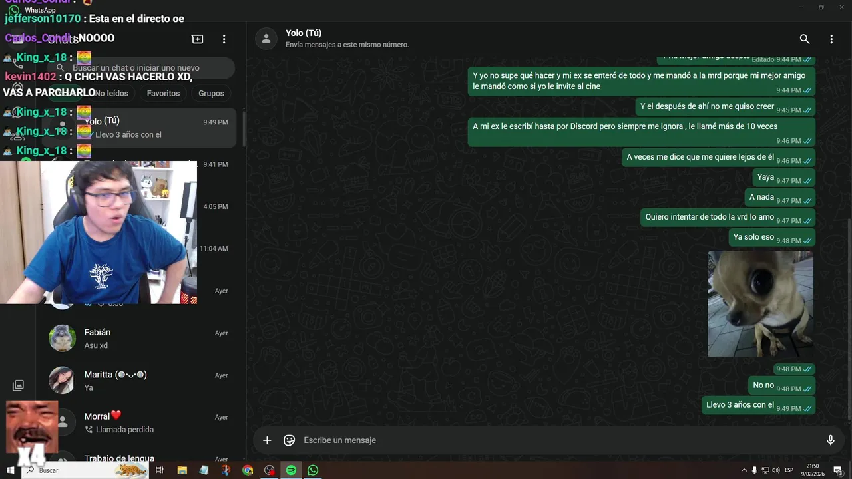Open the conversation options three-dot menu

831,39
